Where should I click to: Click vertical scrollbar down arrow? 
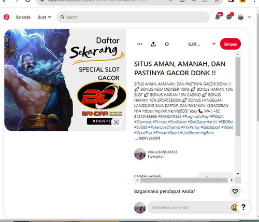(238, 174)
